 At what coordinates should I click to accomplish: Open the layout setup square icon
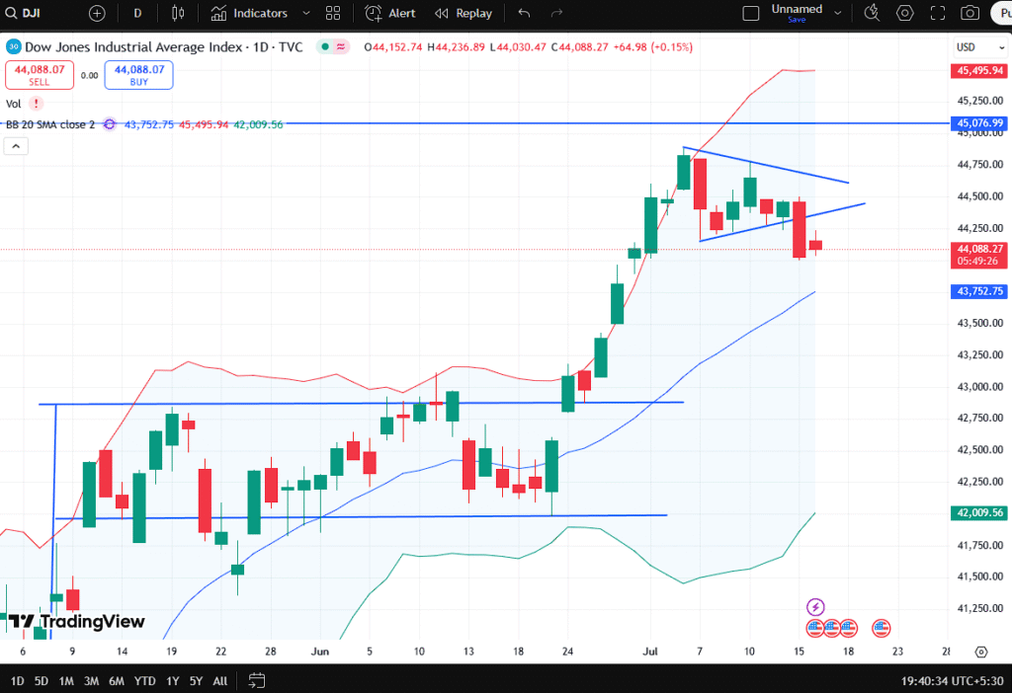(751, 13)
